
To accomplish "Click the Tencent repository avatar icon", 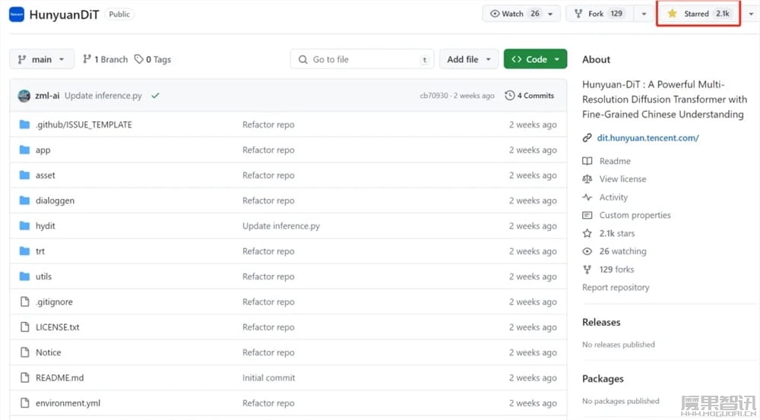I will click(17, 14).
